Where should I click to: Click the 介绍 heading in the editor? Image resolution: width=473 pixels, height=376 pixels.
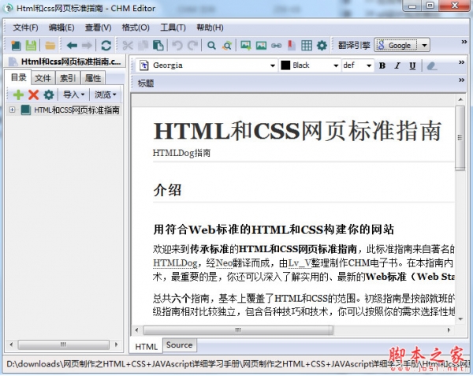click(x=167, y=190)
